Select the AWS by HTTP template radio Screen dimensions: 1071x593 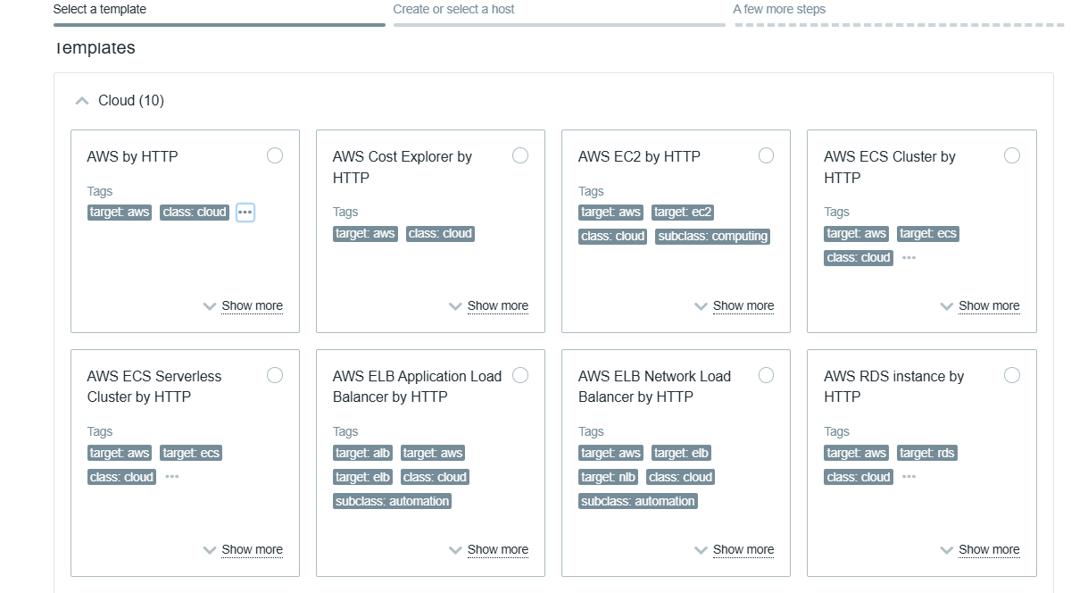tap(275, 155)
